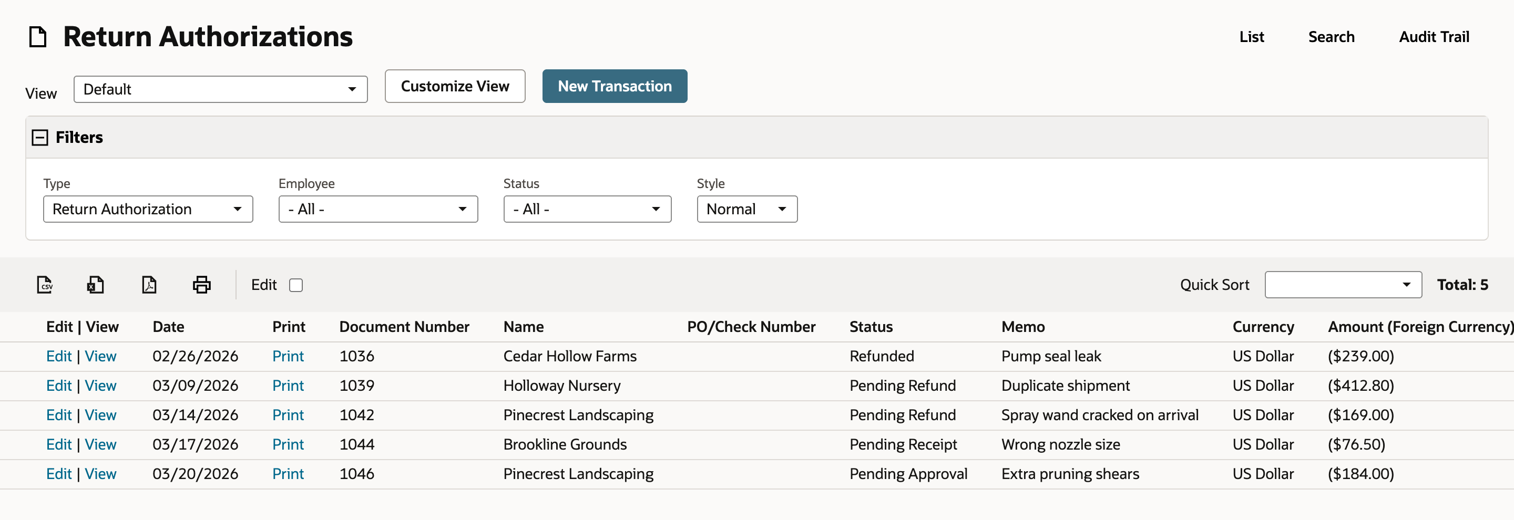Export the list as CSV

coord(45,285)
